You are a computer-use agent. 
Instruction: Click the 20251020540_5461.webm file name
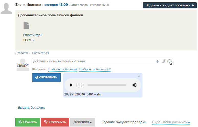click(83, 94)
